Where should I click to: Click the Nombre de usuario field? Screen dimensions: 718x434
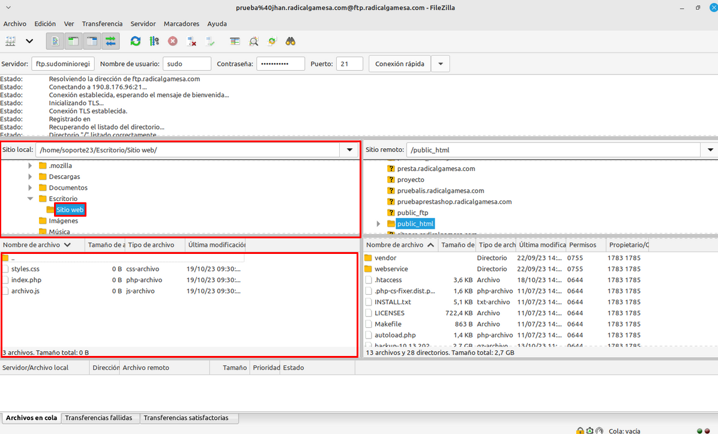187,64
